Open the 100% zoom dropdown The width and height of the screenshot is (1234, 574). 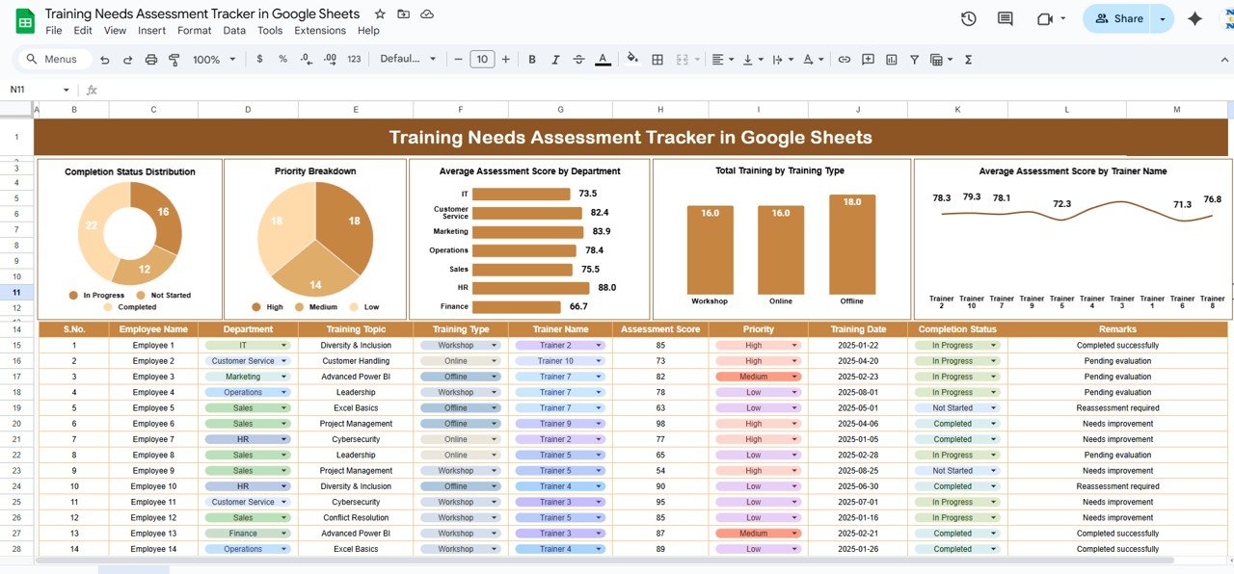click(213, 60)
